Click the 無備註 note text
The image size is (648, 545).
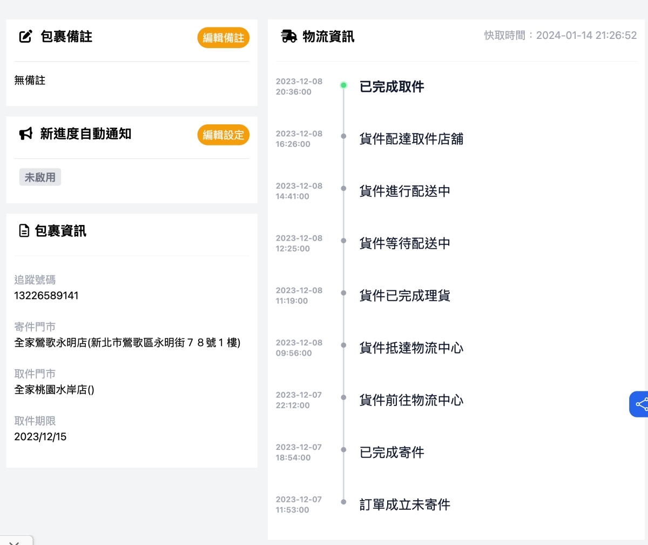[30, 81]
